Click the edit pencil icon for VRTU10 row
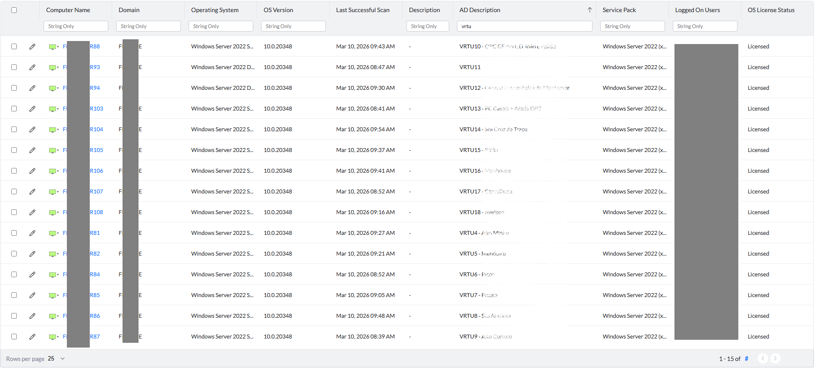816x370 pixels. coord(32,47)
